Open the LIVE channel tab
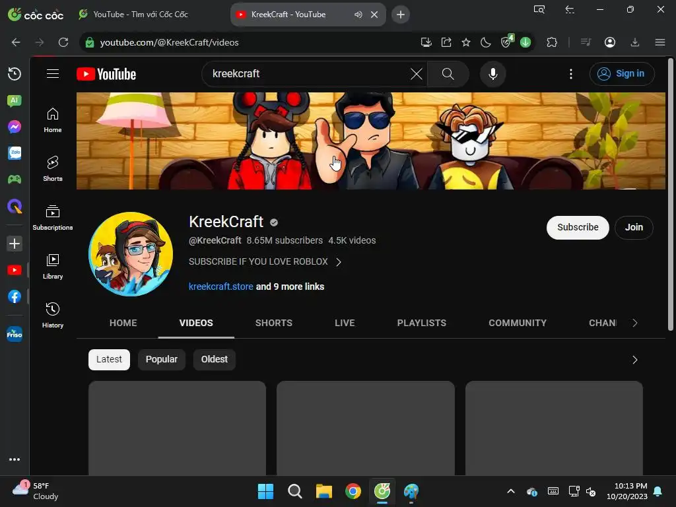 click(345, 323)
